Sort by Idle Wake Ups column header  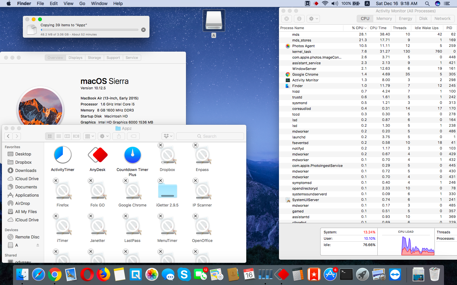click(427, 28)
